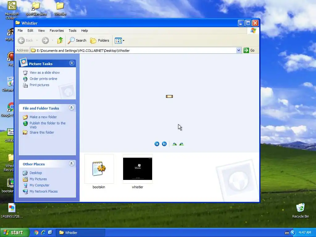Image resolution: width=316 pixels, height=237 pixels.
Task: Click the Picture Tasks header icon
Action: [23, 62]
